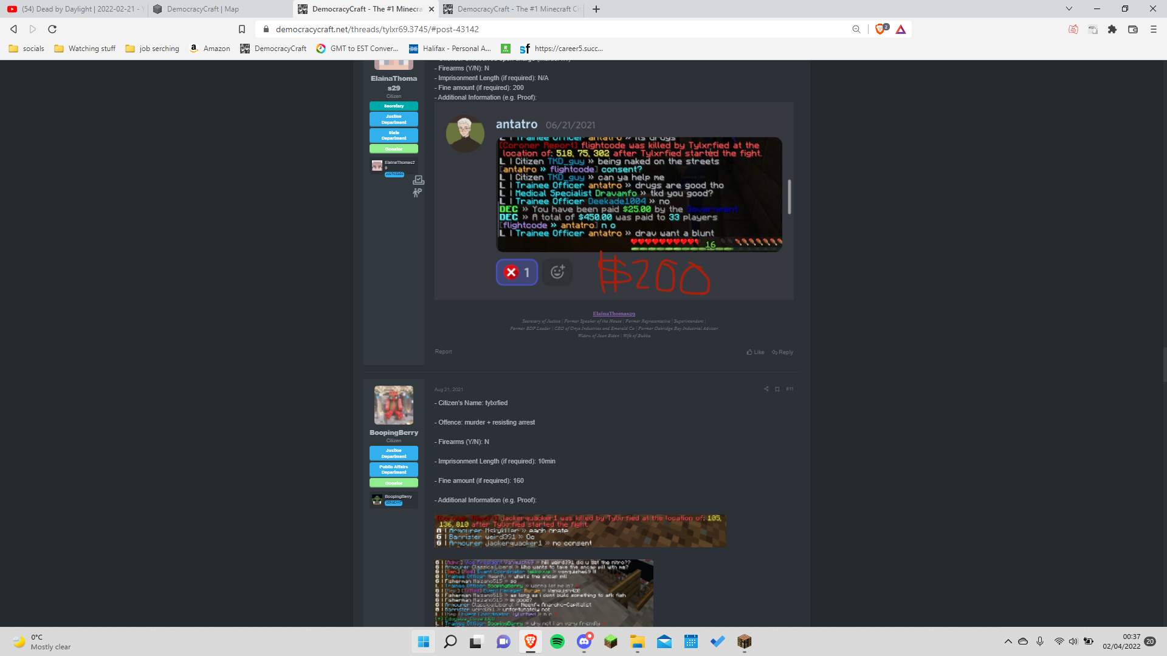Image resolution: width=1167 pixels, height=656 pixels.
Task: Click the red X reaction button
Action: pyautogui.click(x=517, y=272)
